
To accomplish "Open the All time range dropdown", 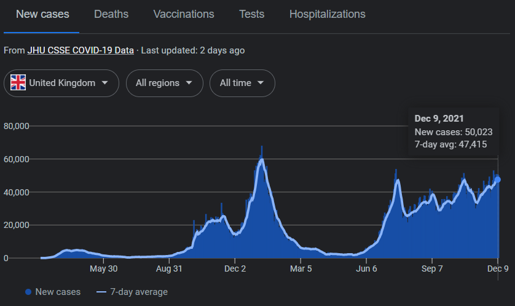I will point(242,83).
